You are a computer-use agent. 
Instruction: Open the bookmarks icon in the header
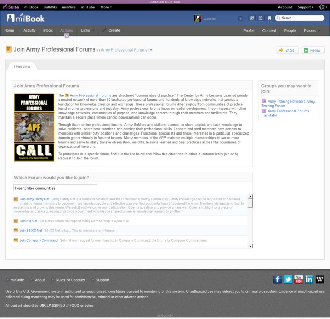pyautogui.click(x=269, y=18)
